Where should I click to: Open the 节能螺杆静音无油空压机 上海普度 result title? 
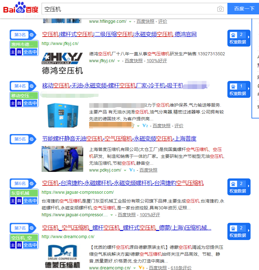pos(119,139)
